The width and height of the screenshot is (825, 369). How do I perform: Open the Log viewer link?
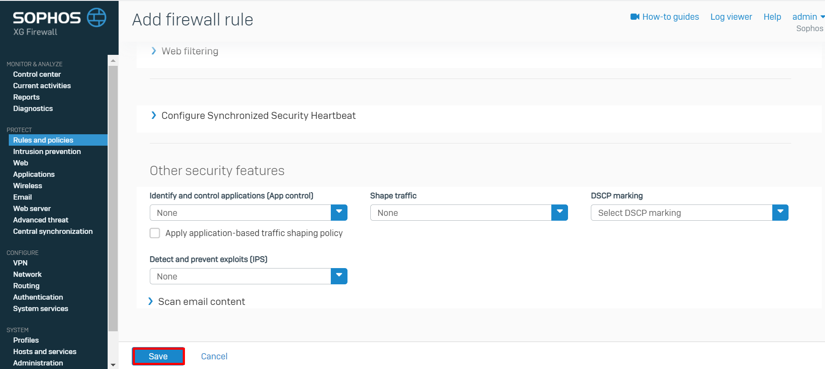pos(731,17)
